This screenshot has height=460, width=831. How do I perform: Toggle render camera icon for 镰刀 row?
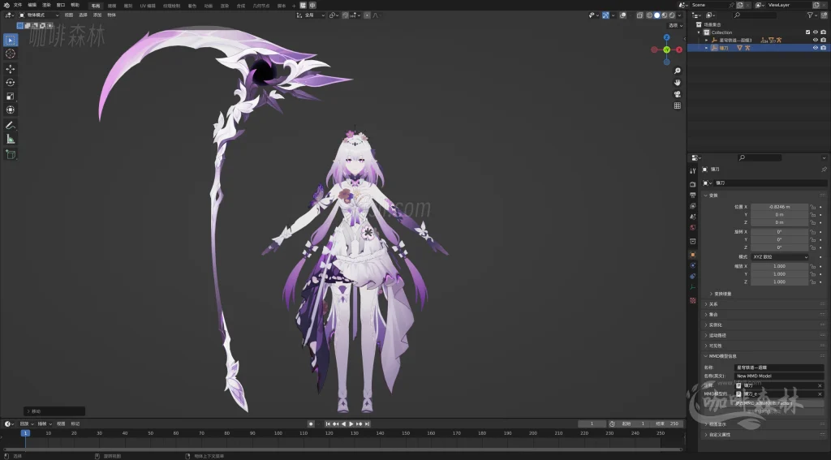(x=823, y=48)
